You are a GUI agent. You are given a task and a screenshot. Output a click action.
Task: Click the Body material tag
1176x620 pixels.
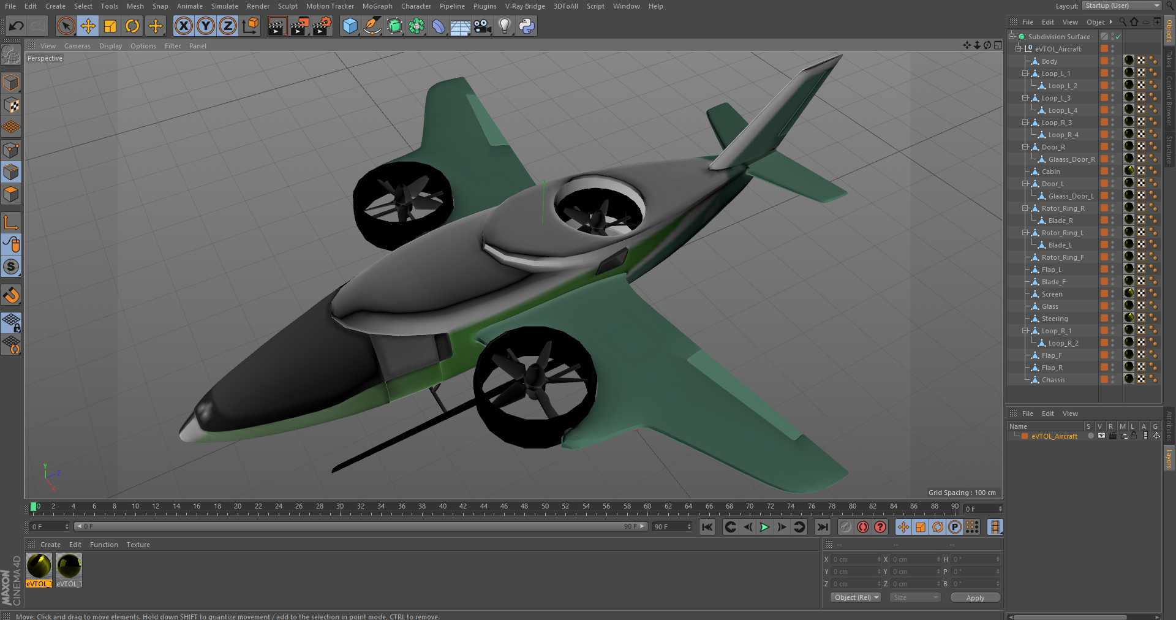(x=1128, y=61)
